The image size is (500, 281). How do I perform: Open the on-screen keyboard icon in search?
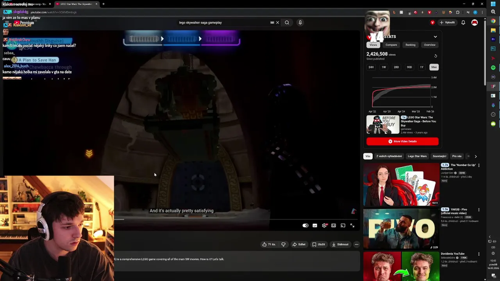[272, 23]
